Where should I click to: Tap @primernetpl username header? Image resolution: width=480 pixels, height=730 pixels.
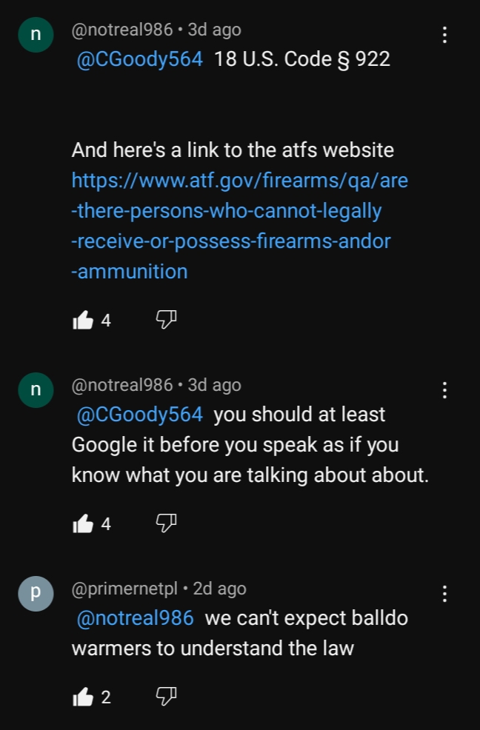124,589
